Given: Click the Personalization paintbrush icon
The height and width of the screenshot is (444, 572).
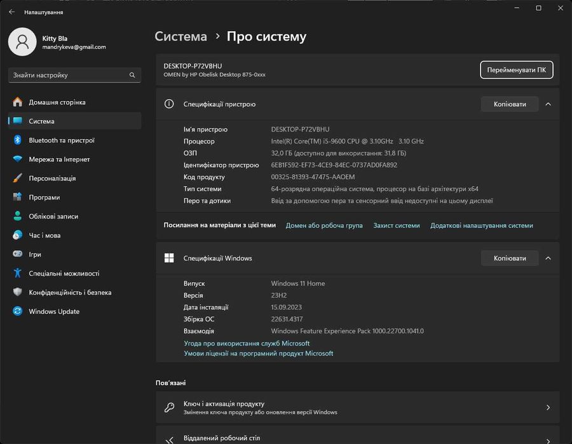Looking at the screenshot, I should pyautogui.click(x=18, y=178).
